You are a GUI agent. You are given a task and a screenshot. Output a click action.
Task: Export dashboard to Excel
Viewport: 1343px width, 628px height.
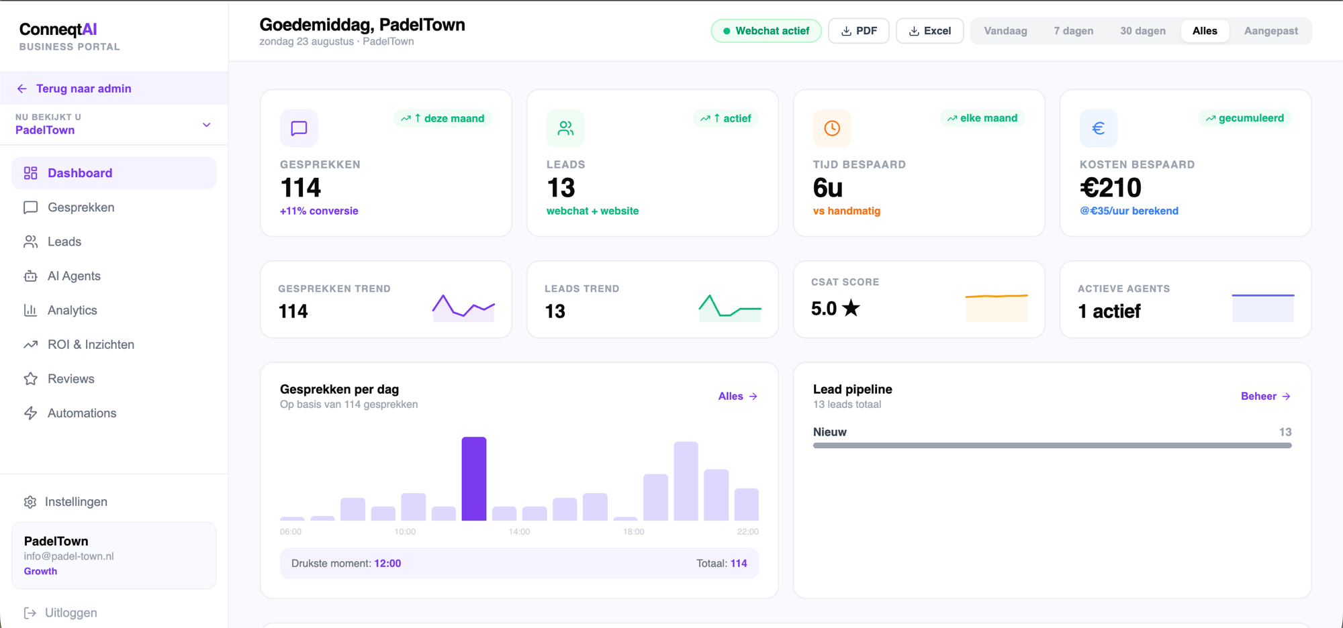[929, 31]
